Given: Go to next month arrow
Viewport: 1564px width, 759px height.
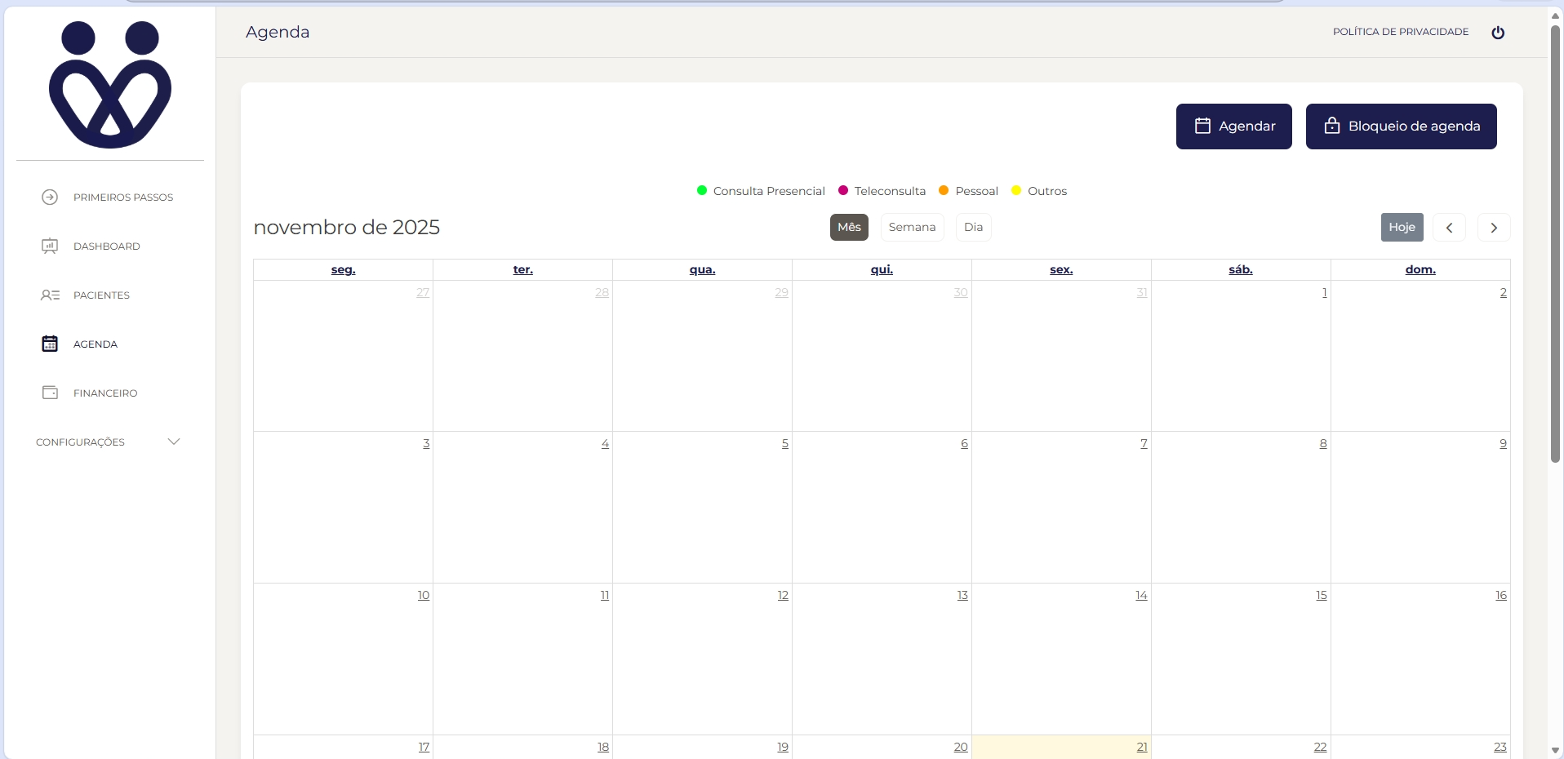Looking at the screenshot, I should 1494,228.
